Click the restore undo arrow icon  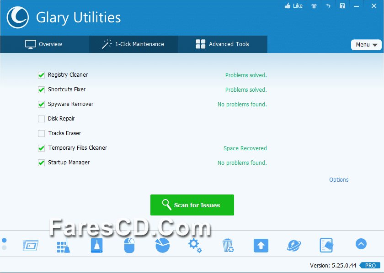[328, 6]
